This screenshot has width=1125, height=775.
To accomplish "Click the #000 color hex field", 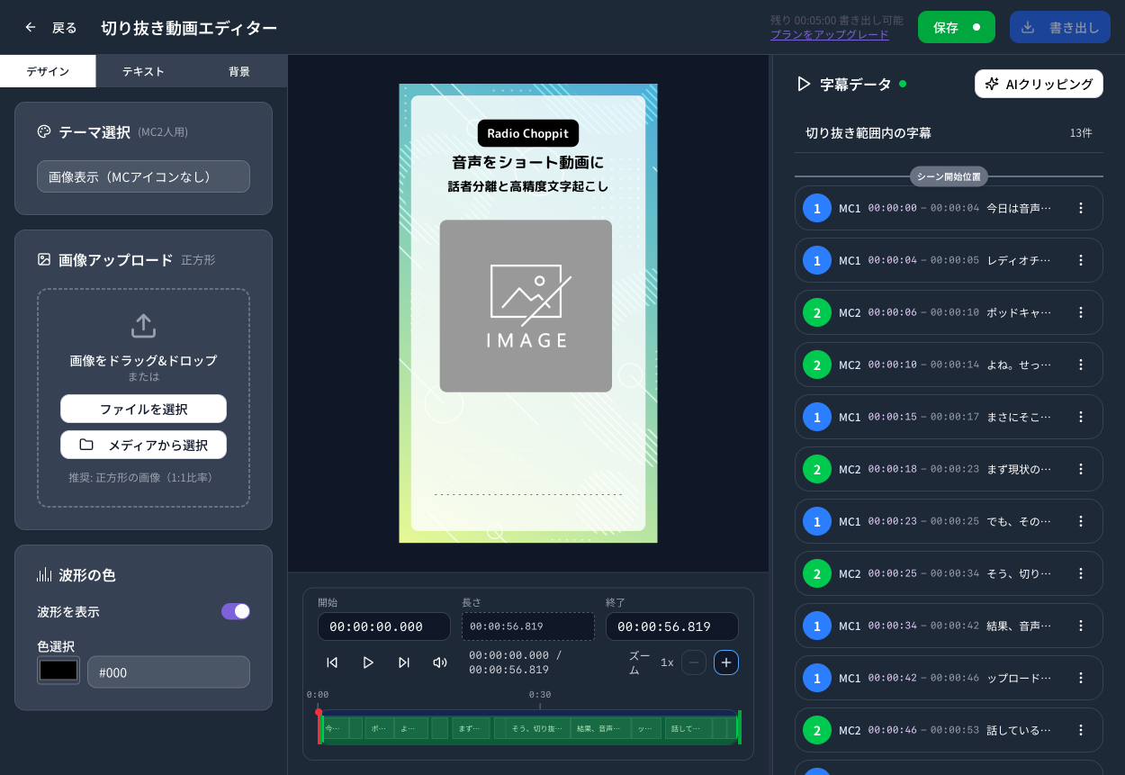I will (x=168, y=671).
